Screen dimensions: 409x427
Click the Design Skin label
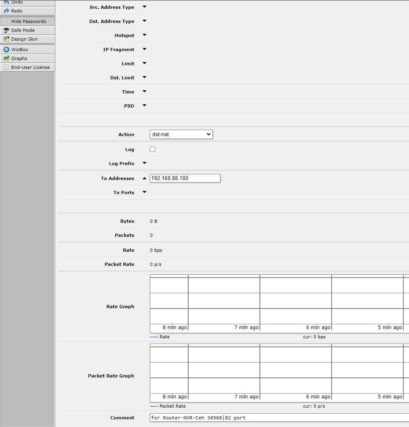click(x=24, y=39)
